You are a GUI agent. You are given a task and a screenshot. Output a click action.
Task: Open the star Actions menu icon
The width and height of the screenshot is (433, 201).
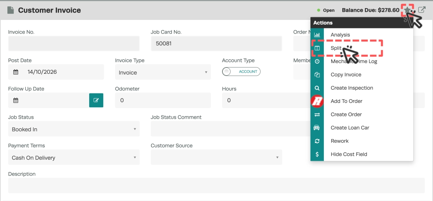(x=407, y=10)
